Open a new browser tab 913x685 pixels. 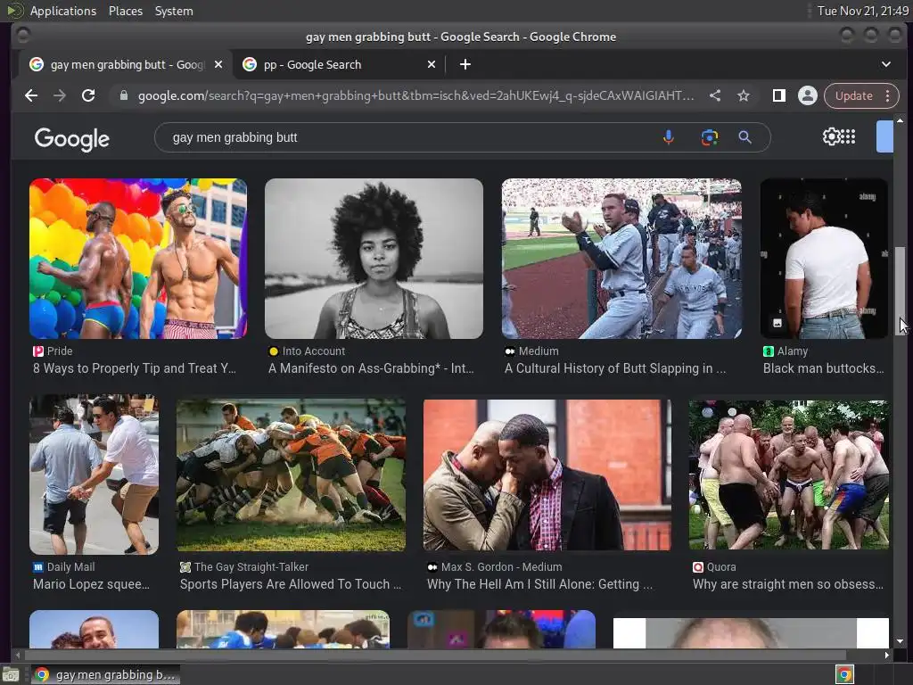tap(465, 64)
